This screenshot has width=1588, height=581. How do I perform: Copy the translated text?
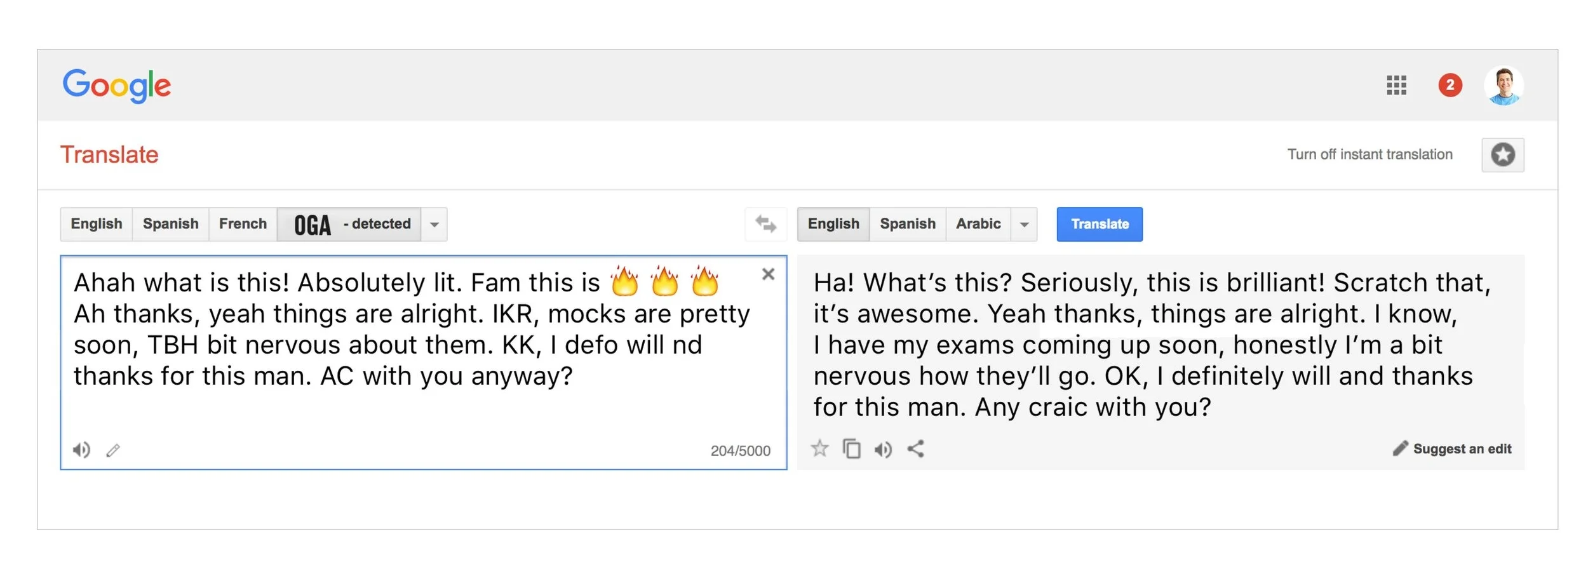[852, 449]
